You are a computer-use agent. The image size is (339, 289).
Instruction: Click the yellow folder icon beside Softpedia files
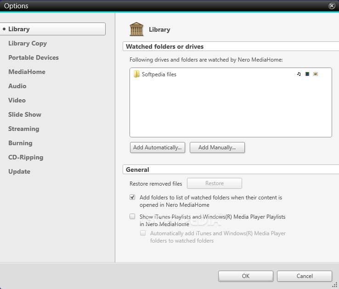(x=136, y=74)
